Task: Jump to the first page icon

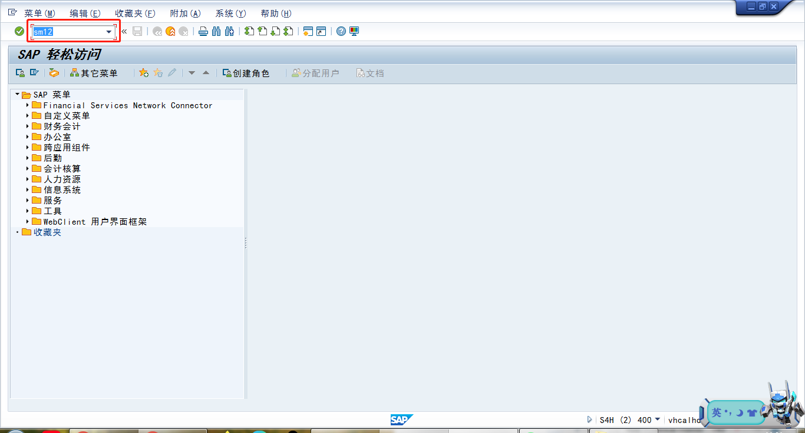Action: pyautogui.click(x=249, y=31)
